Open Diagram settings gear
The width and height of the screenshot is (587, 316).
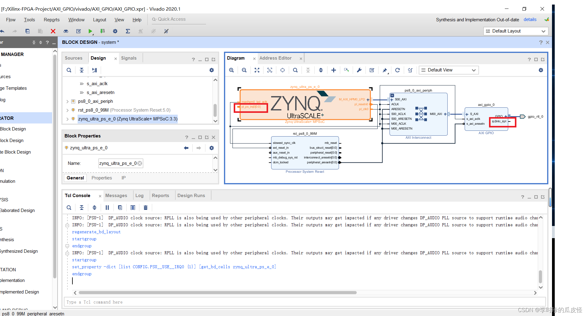click(x=541, y=70)
